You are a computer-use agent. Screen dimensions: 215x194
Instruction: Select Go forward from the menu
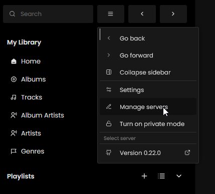point(148,55)
